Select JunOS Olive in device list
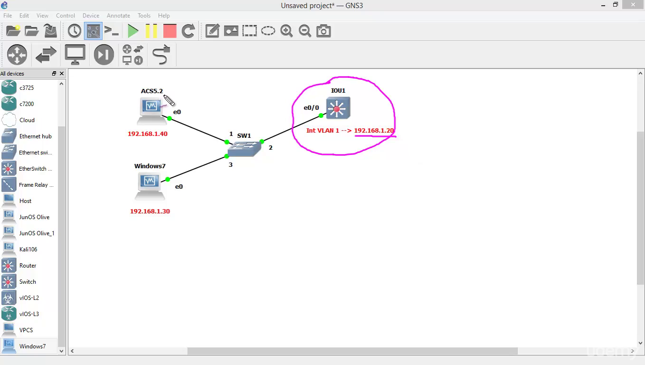645x365 pixels. (29, 217)
